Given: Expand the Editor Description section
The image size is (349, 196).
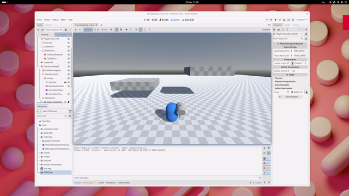Looking at the screenshot, I should coord(284,88).
